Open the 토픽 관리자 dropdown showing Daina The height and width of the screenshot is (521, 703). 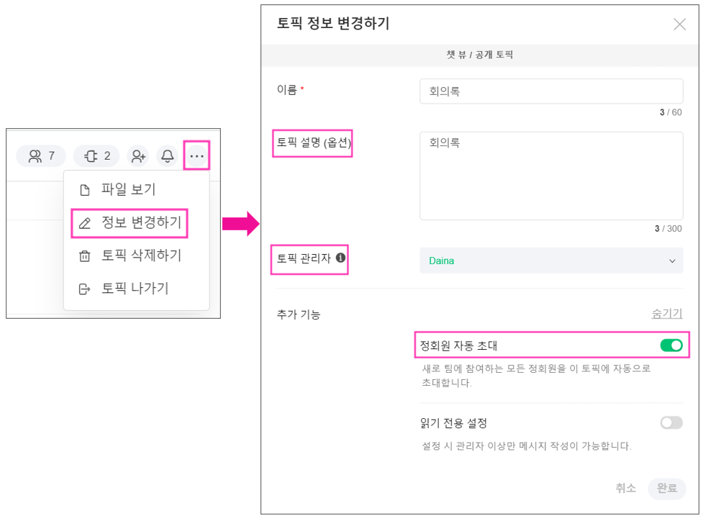coord(550,260)
